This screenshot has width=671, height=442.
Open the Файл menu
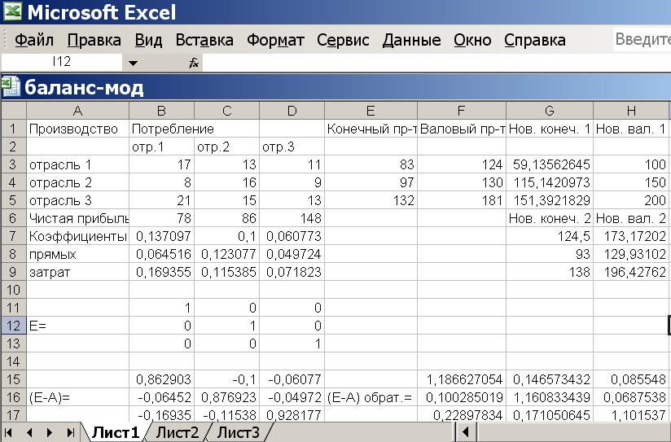34,40
